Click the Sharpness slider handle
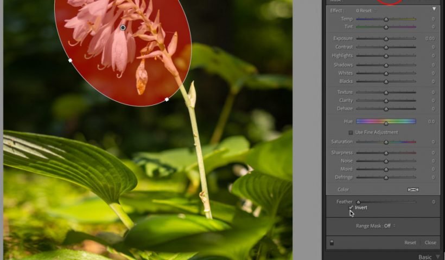This screenshot has height=260, width=445. tap(386, 153)
